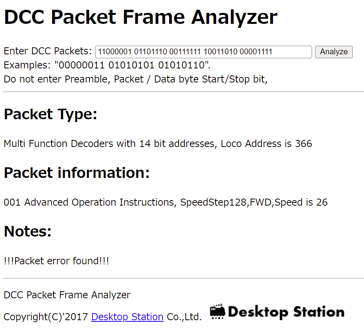The width and height of the screenshot is (364, 328).
Task: Click the Packet Type heading
Action: click(50, 114)
